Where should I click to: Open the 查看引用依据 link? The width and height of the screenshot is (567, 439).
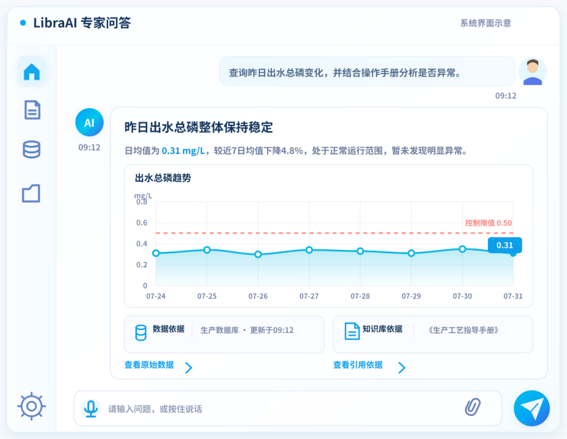pos(358,365)
